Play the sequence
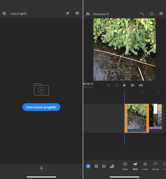Viewport: 166px width, 179px height. tap(124, 85)
